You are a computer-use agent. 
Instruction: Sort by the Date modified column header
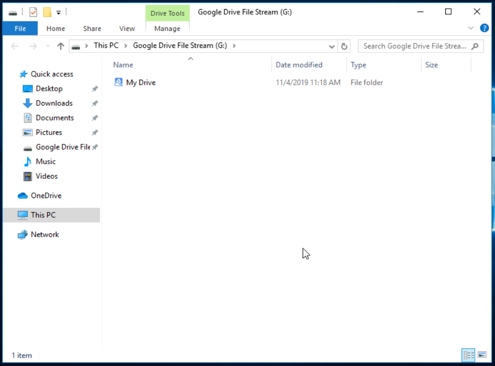click(299, 65)
